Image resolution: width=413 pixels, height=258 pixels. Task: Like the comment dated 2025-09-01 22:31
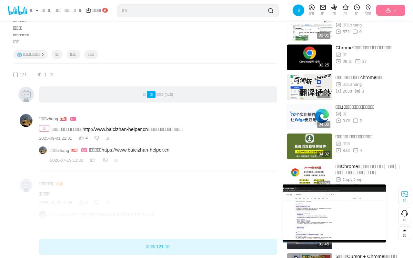(81, 138)
